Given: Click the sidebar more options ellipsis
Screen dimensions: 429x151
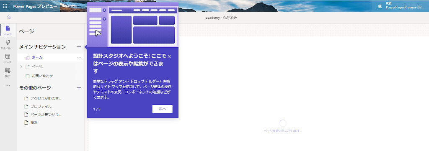Looking at the screenshot, I should (x=8, y=86).
